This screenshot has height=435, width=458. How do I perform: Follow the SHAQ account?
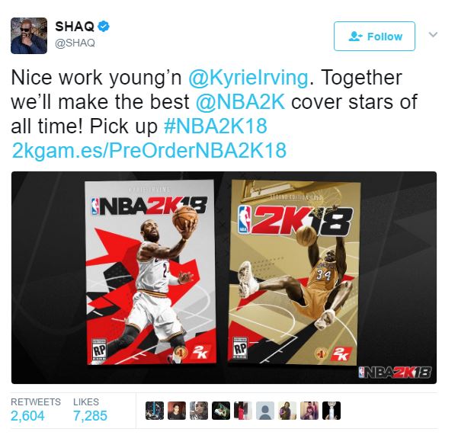pyautogui.click(x=374, y=37)
